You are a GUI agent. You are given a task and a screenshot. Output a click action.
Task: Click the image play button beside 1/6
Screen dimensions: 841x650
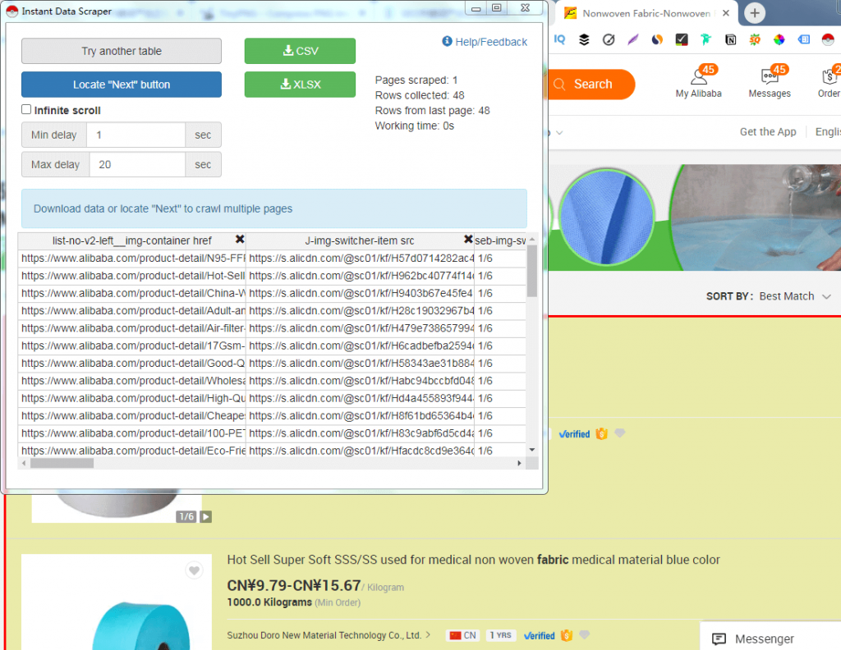(x=206, y=516)
